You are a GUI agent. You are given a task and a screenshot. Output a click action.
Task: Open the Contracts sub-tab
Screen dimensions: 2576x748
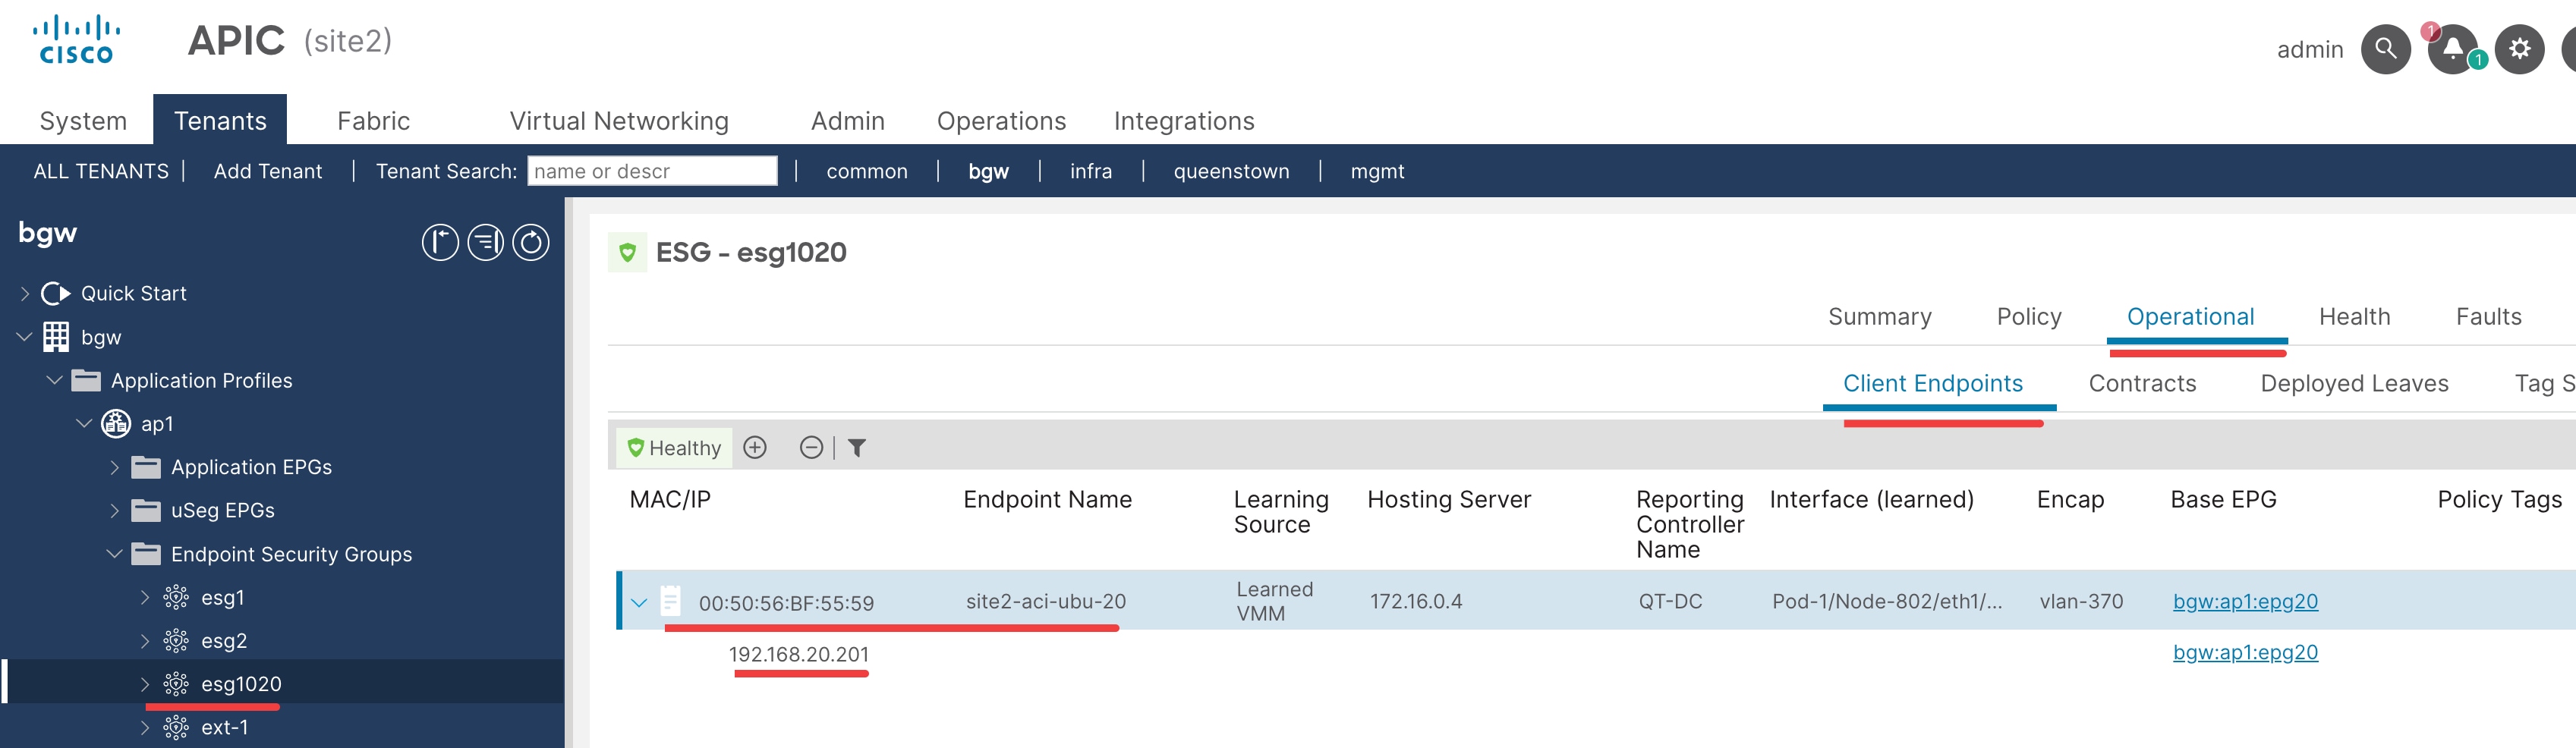click(2142, 384)
